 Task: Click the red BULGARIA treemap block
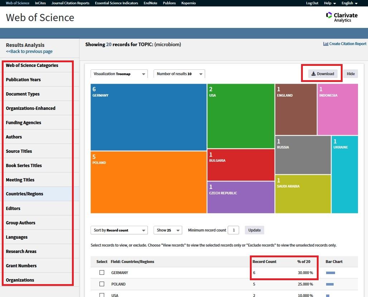coord(241,165)
